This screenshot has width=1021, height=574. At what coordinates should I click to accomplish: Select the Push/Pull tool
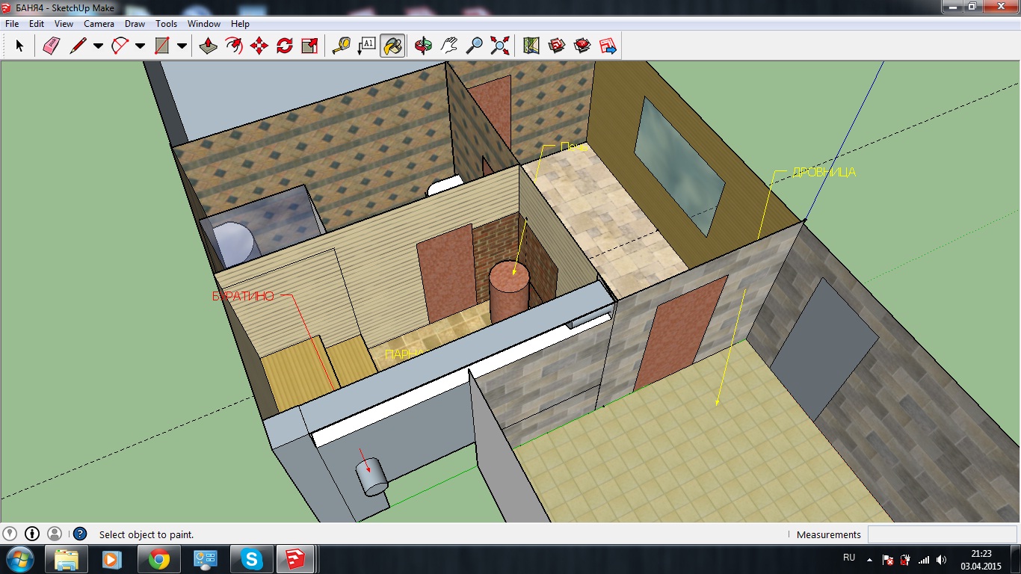pyautogui.click(x=209, y=46)
